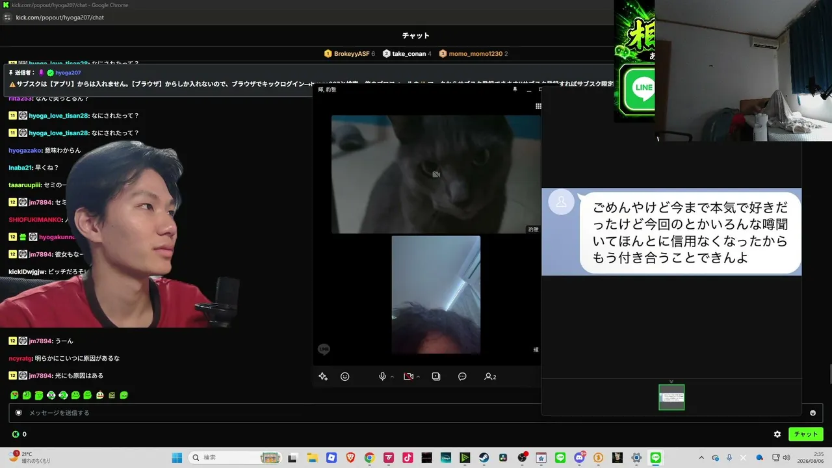832x468 pixels.
Task: Collapse thumbnail strip chevron in image viewer
Action: tap(671, 382)
